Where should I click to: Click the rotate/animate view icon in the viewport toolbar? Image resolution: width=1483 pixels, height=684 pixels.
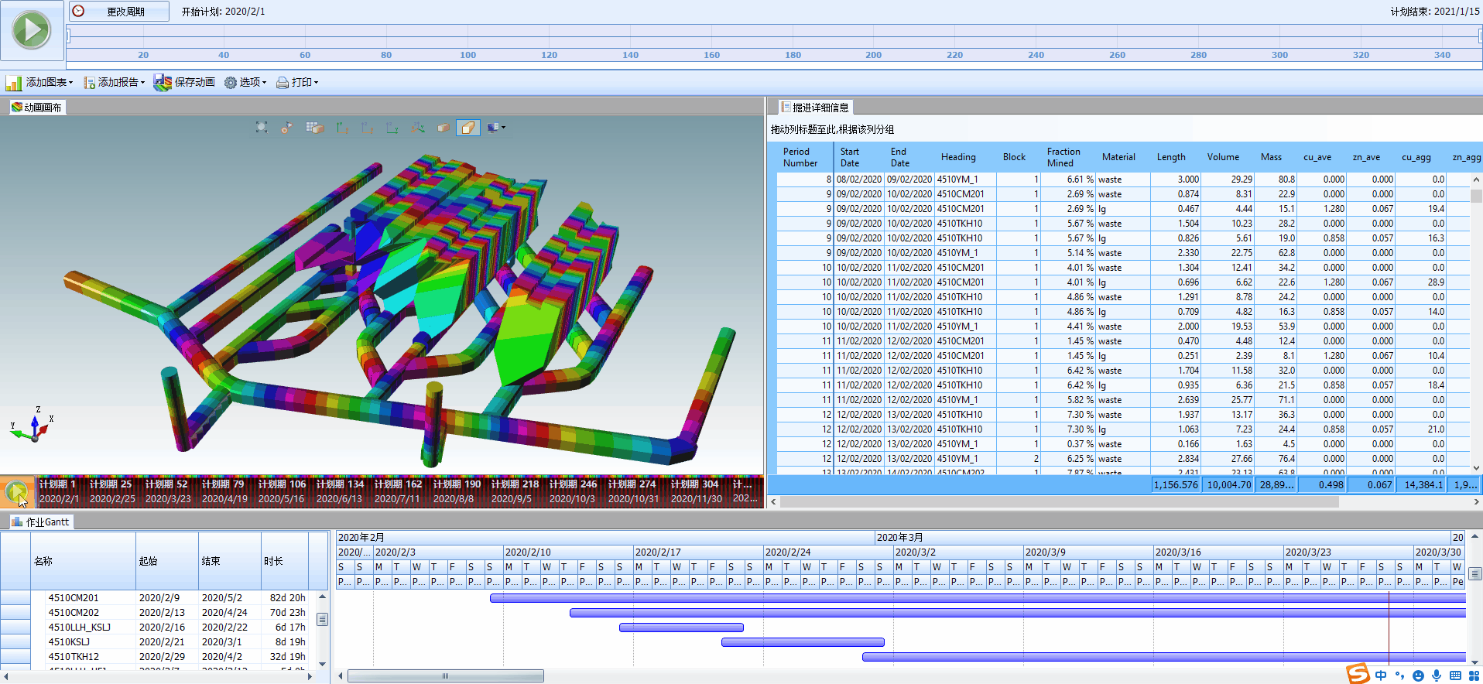point(287,128)
